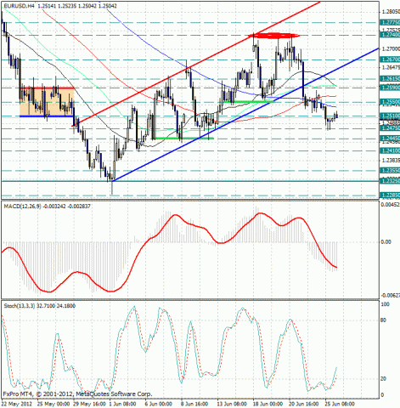Select the 1.2325 solid horizontal support label

[390, 181]
